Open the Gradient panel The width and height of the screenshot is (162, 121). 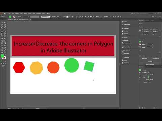125,40
